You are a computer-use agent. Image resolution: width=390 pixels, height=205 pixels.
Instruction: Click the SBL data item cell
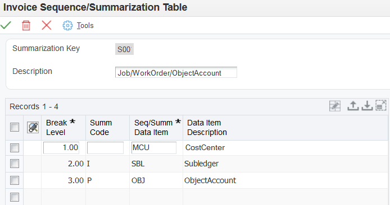coord(156,164)
